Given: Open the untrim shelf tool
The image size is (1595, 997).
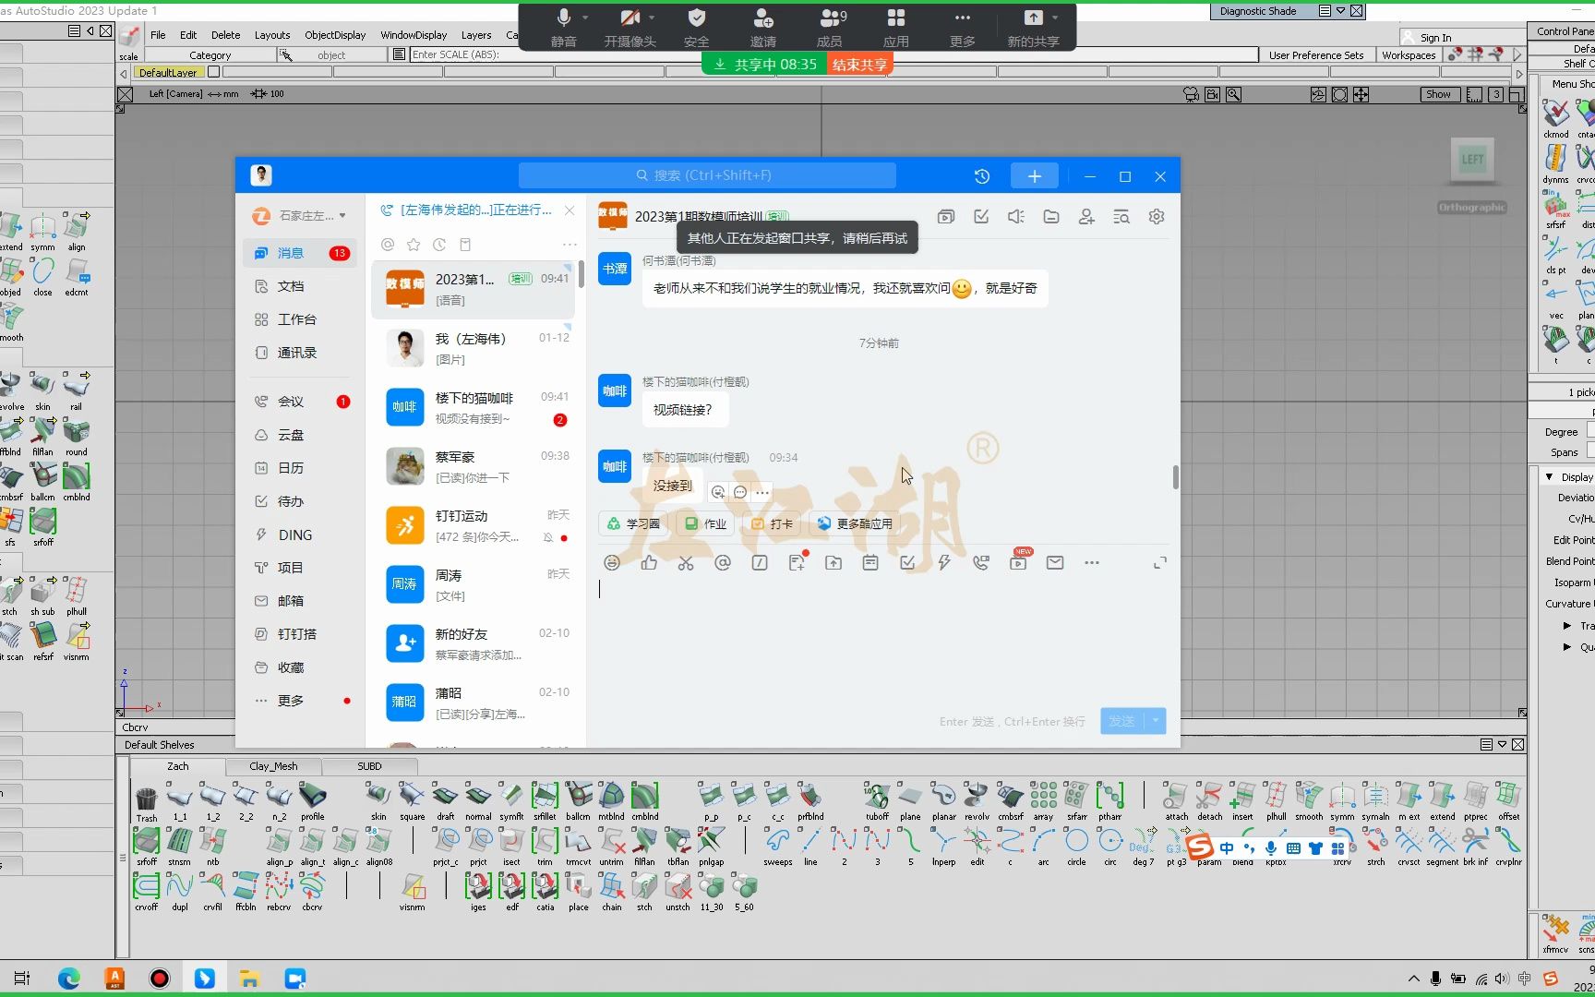Looking at the screenshot, I should pyautogui.click(x=611, y=841).
